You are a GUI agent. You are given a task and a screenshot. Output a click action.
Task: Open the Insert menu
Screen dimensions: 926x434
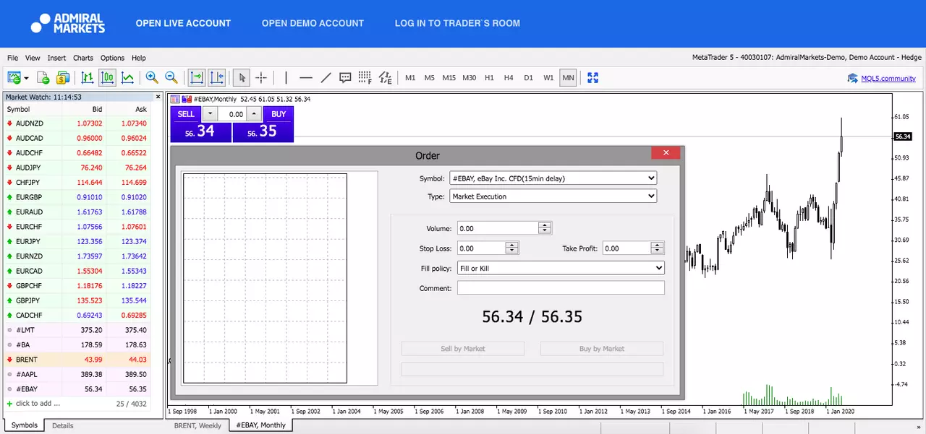(56, 58)
